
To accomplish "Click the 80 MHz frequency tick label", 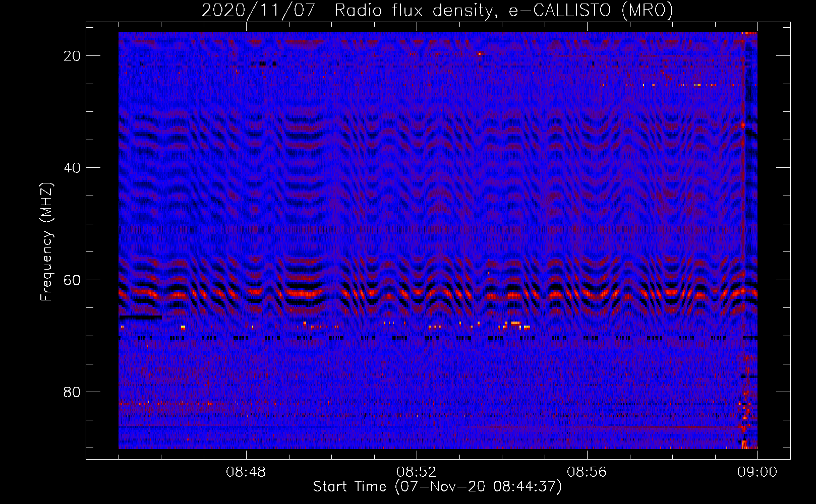I will click(x=72, y=392).
